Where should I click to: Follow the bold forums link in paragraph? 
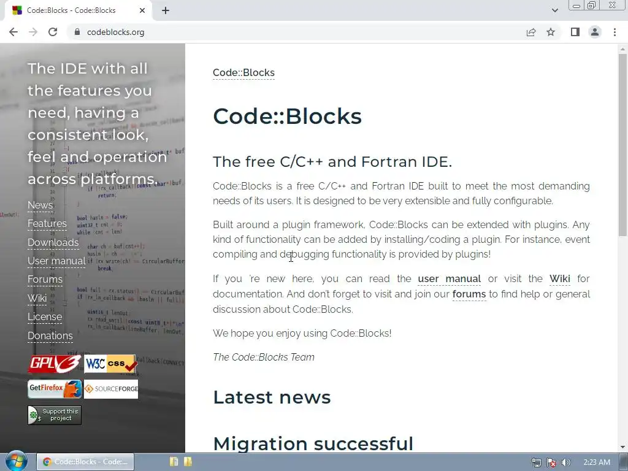click(x=469, y=294)
